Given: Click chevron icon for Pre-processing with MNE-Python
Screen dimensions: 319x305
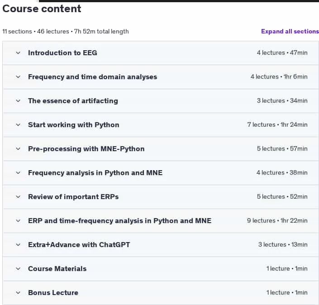Looking at the screenshot, I should tap(18, 149).
